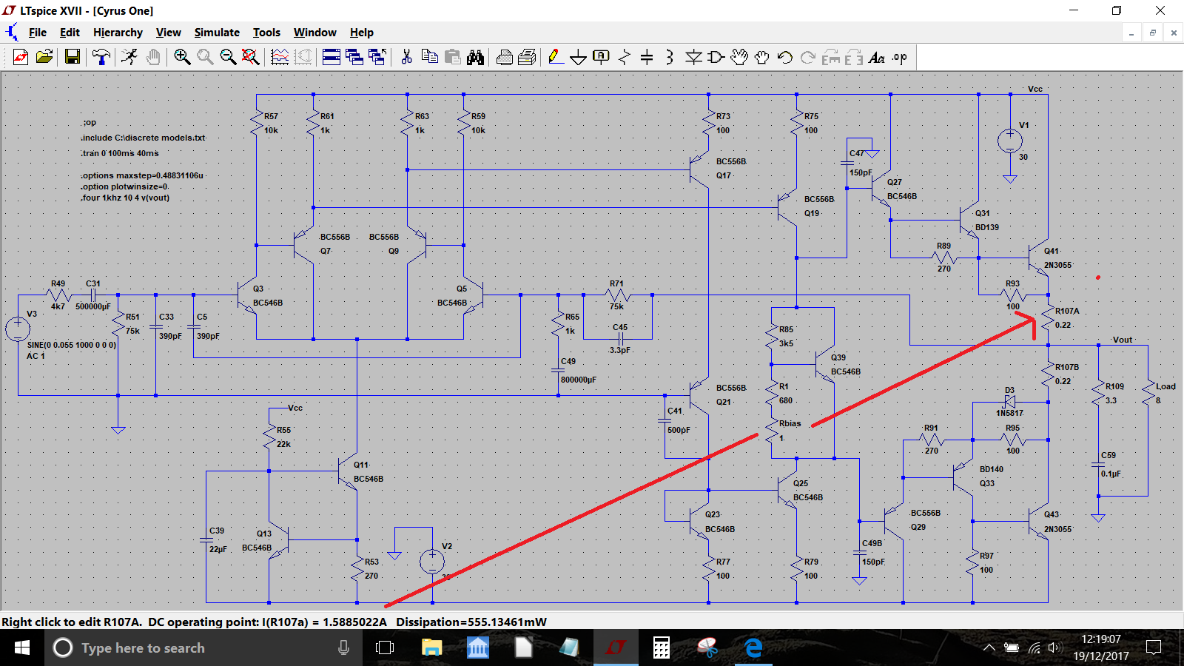The image size is (1184, 666).
Task: Open the Tools menu
Action: tap(266, 33)
